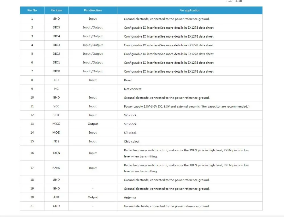Click the ground electrode text in pin 1 row
Image resolution: width=284 pixels, height=217 pixels.
pyautogui.click(x=167, y=19)
